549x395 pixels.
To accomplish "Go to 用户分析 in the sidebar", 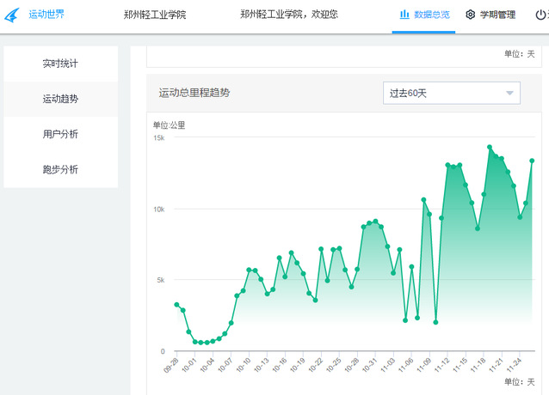I will 60,134.
